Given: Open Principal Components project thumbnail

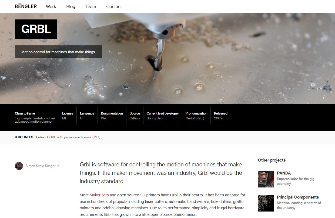Looking at the screenshot, I should click(x=266, y=203).
